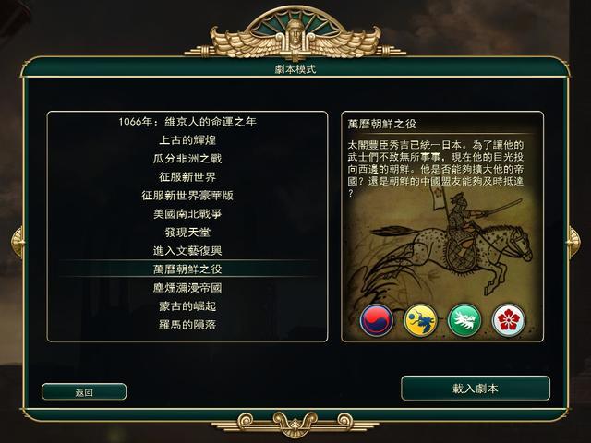Click the left golden side ornament
591x443 pixels.
(x=17, y=242)
